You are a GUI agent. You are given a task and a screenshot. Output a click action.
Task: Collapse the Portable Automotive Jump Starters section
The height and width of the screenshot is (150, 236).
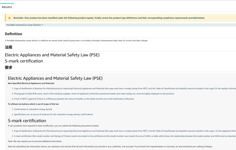coord(120,25)
